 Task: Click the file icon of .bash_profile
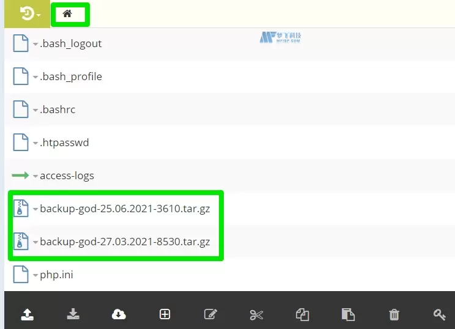pyautogui.click(x=21, y=76)
